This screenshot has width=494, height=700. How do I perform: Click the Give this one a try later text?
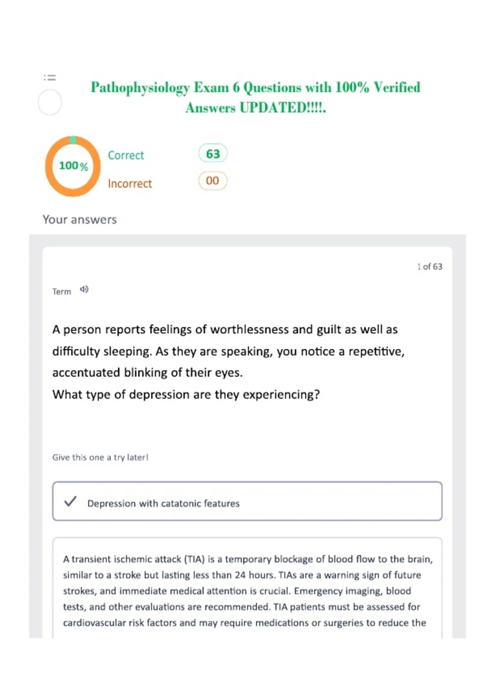pos(100,457)
